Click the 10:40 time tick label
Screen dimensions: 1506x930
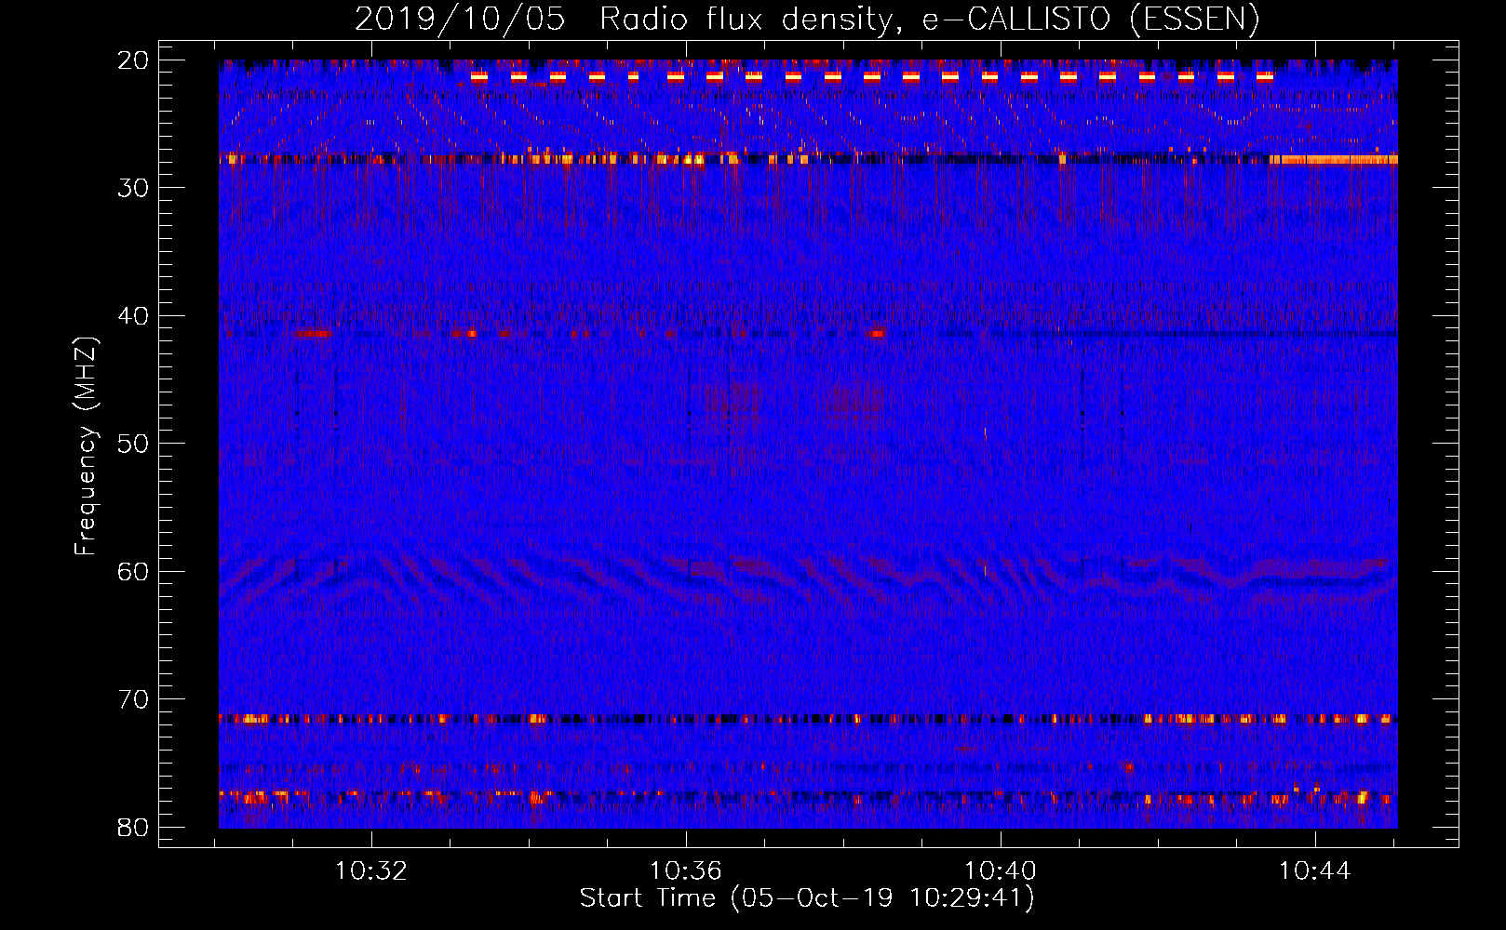tap(1001, 871)
